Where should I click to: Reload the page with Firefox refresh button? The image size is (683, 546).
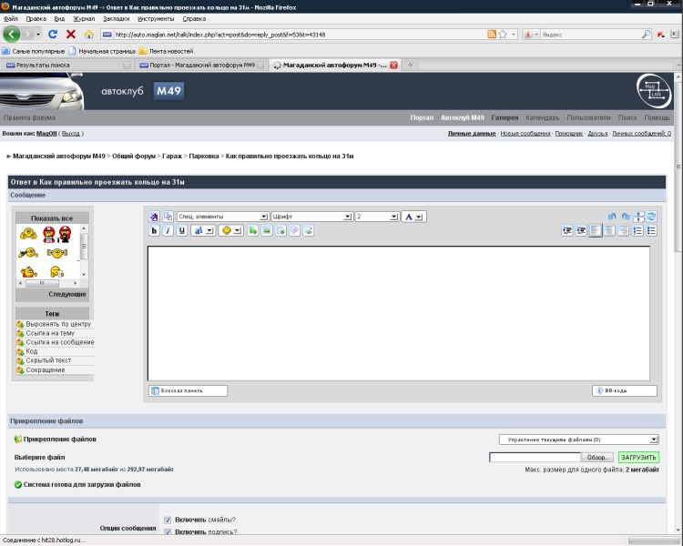[53, 34]
